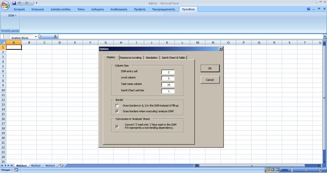Click the Select All corner of the sheet

click(3, 42)
